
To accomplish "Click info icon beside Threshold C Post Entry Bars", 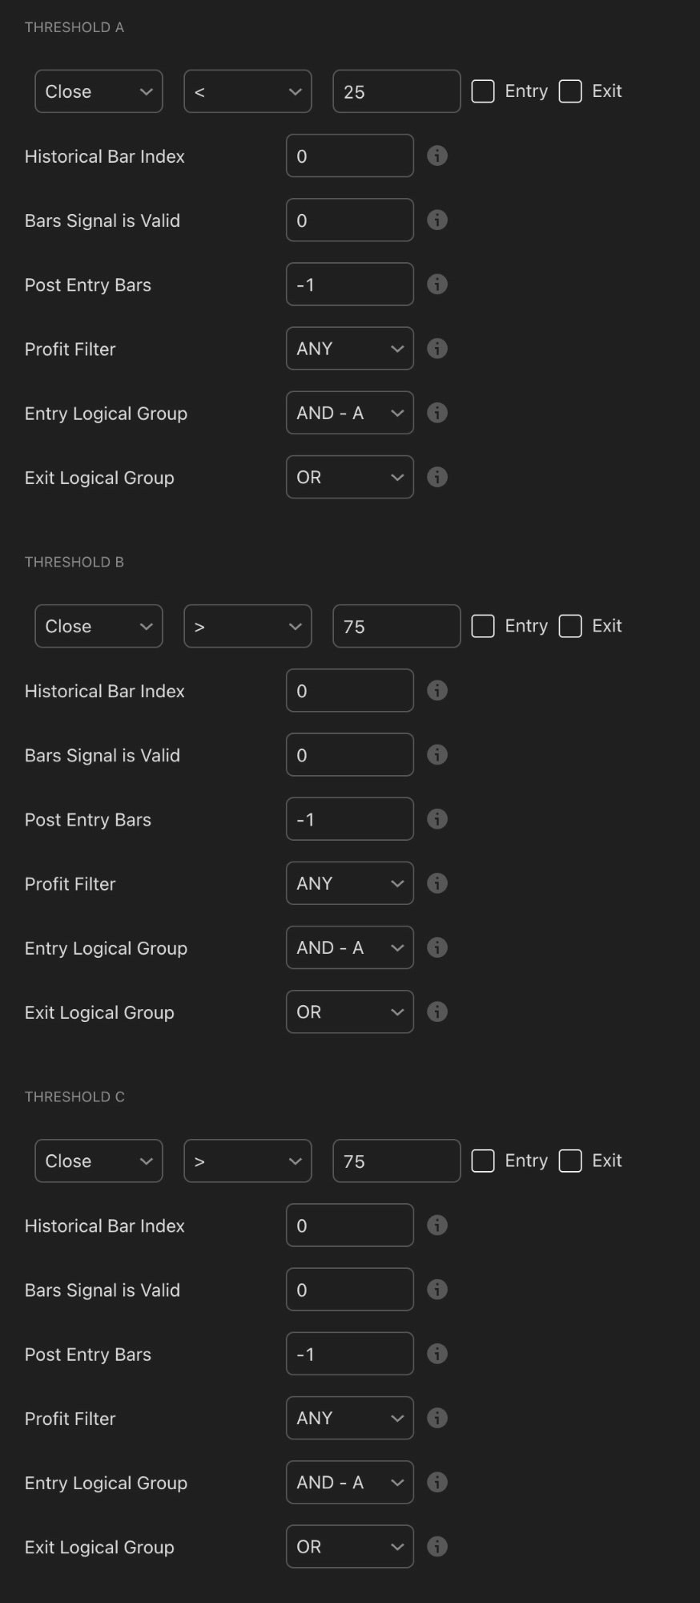I will [437, 1353].
